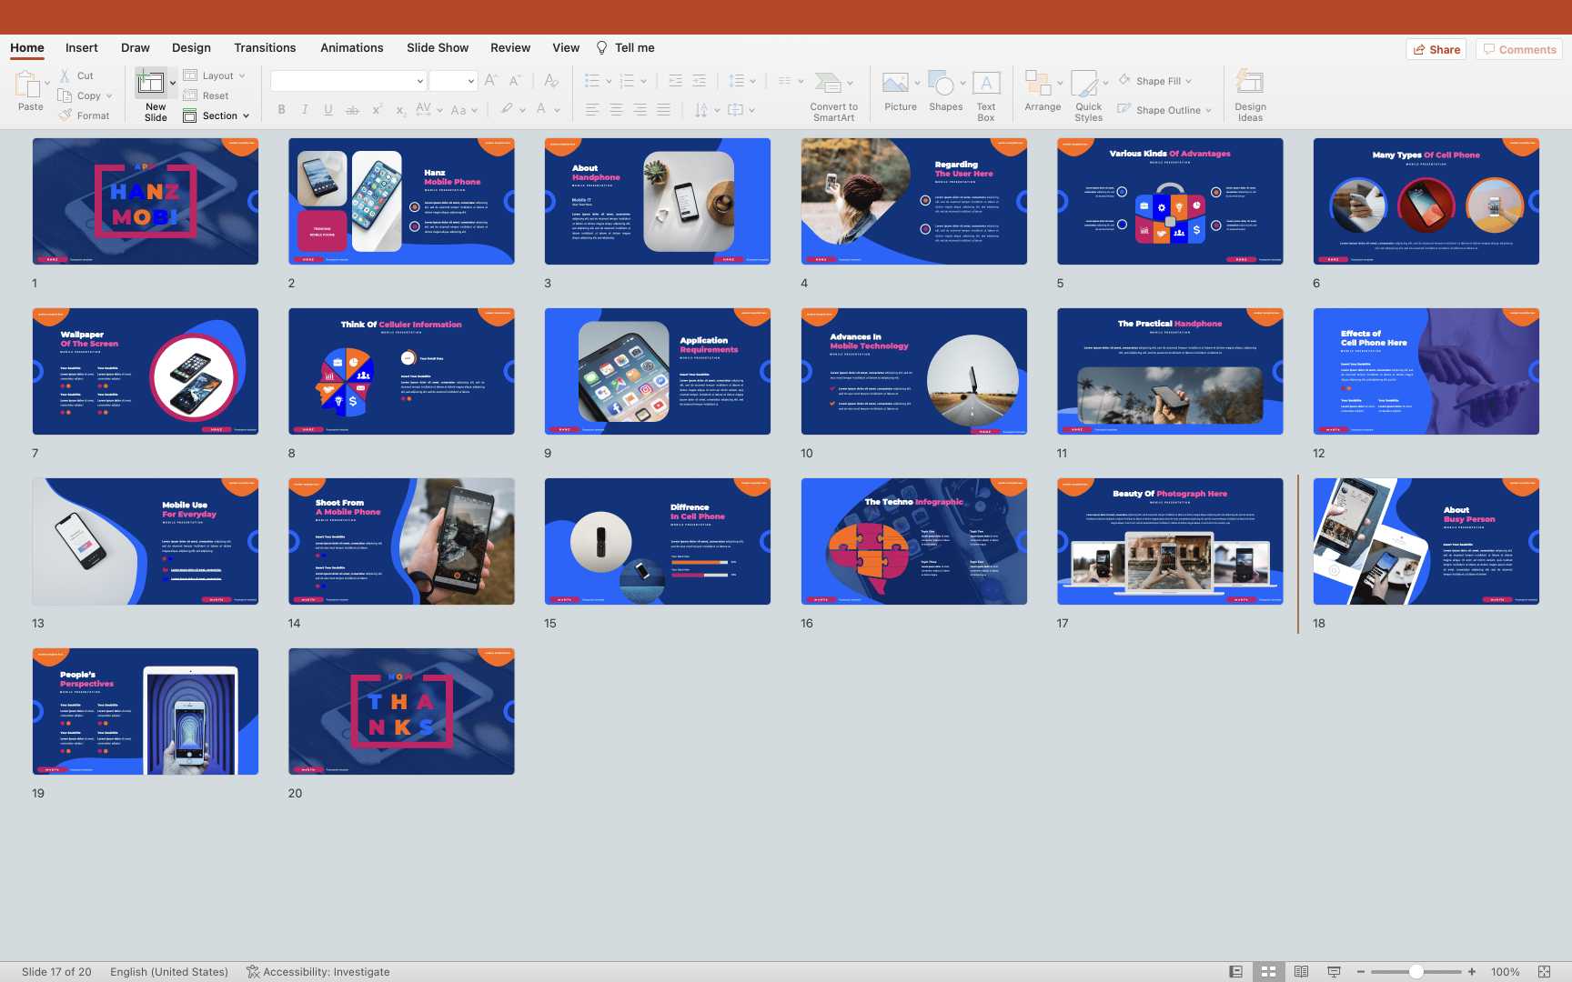Insert a Text Box

coord(986,84)
